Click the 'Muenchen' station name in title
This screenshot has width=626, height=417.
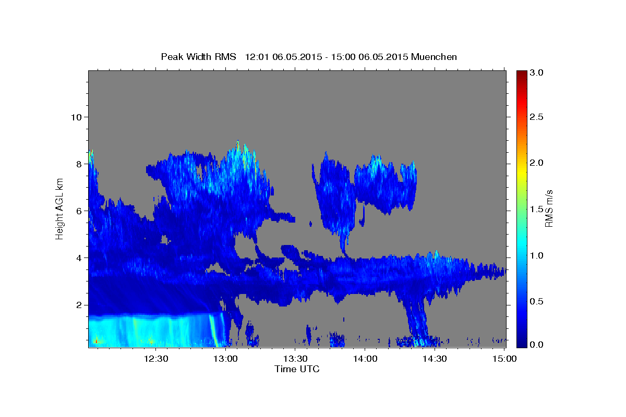434,57
